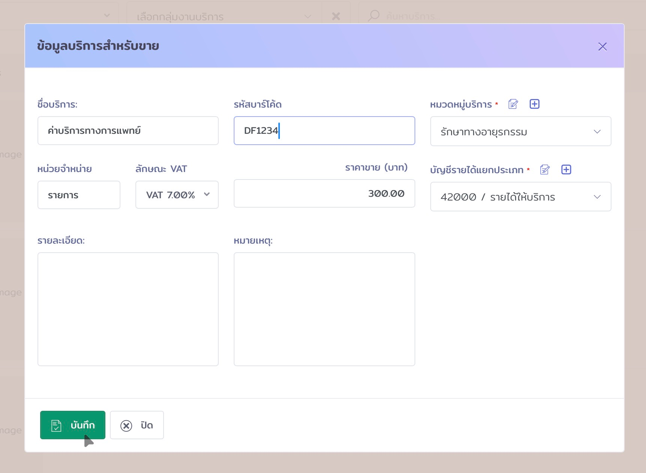646x473 pixels.
Task: Close the ข้อมูลบริการสำหรับขาย dialog with X
Action: pos(602,46)
